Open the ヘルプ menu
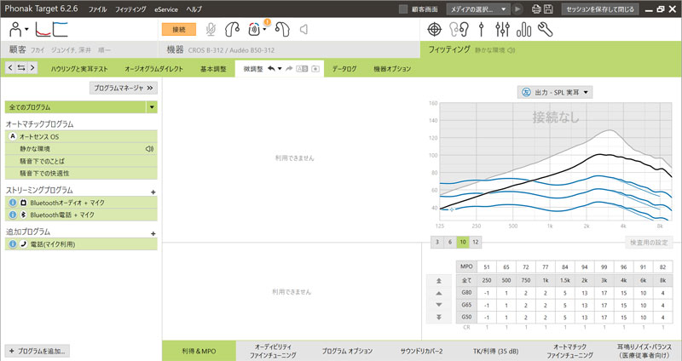The image size is (682, 361). [194, 9]
